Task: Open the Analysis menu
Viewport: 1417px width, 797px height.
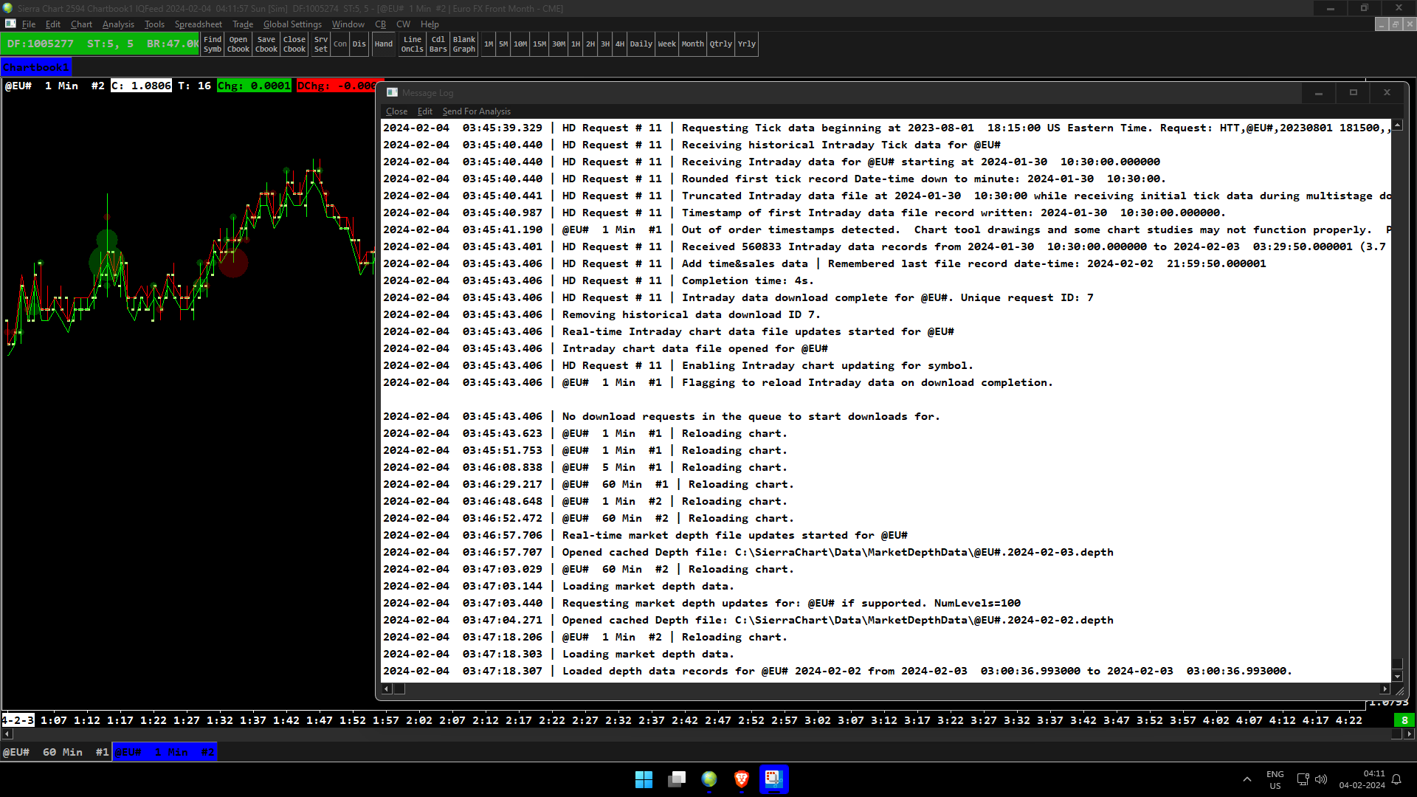Action: [x=118, y=24]
